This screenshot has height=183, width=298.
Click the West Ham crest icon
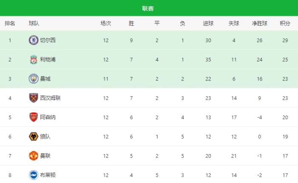[33, 98]
